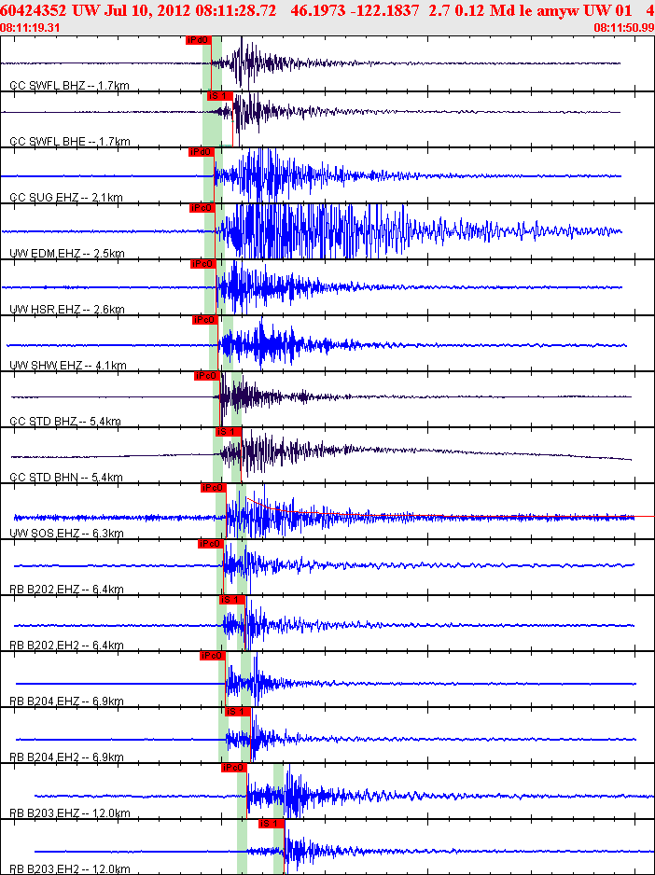
Task: Select the 'UW SHW EHZ -- 4.1km' station label
Action: (x=68, y=366)
